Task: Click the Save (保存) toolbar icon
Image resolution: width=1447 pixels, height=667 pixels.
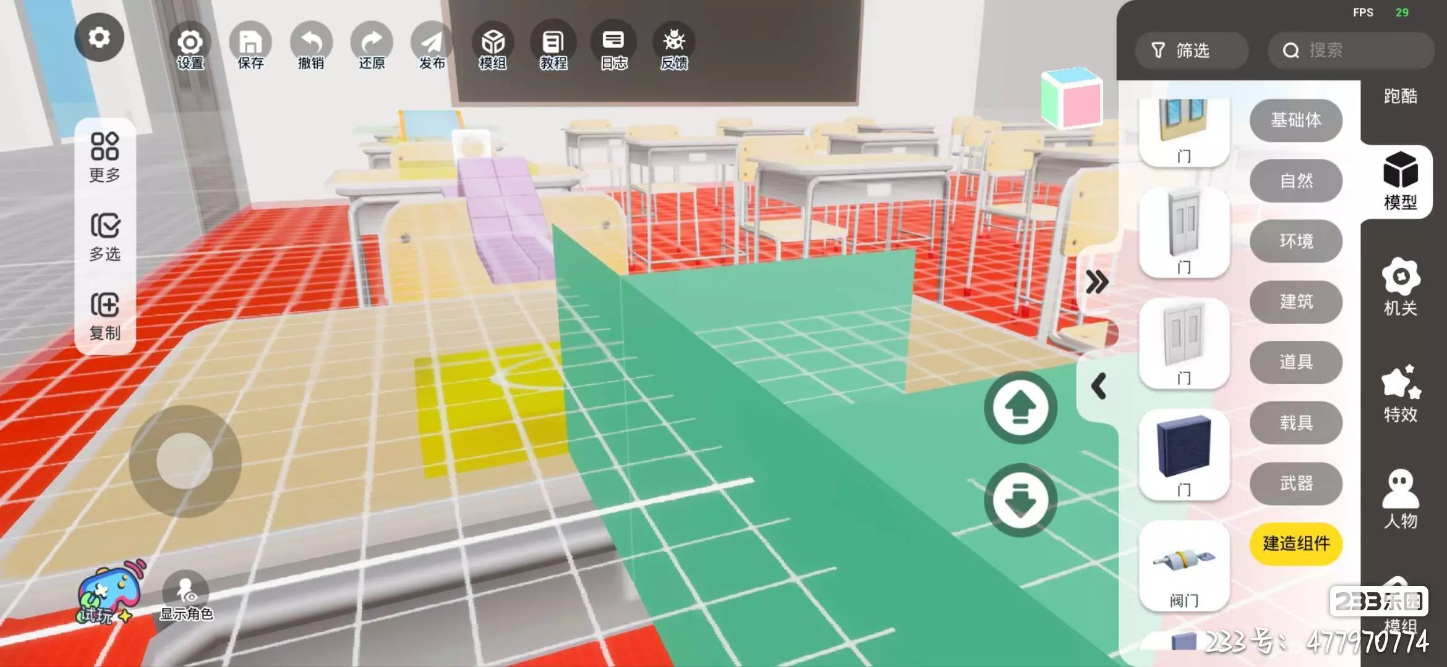Action: [x=250, y=44]
